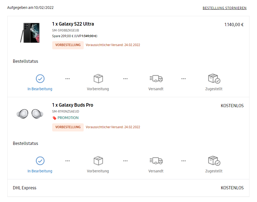Click the S22 Ultra Vorbestellung badge

(x=68, y=45)
